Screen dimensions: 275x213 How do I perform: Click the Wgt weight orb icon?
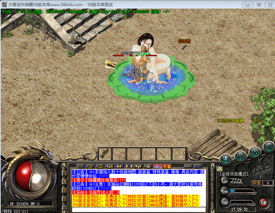[x=225, y=202]
